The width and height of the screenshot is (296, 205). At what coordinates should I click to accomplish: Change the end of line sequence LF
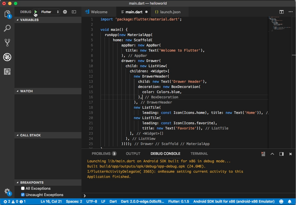click(x=103, y=202)
